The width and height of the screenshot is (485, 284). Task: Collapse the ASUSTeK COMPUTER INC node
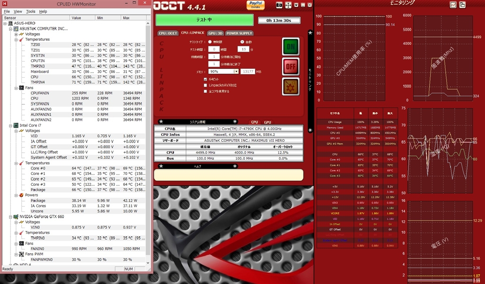pyautogui.click(x=10, y=29)
